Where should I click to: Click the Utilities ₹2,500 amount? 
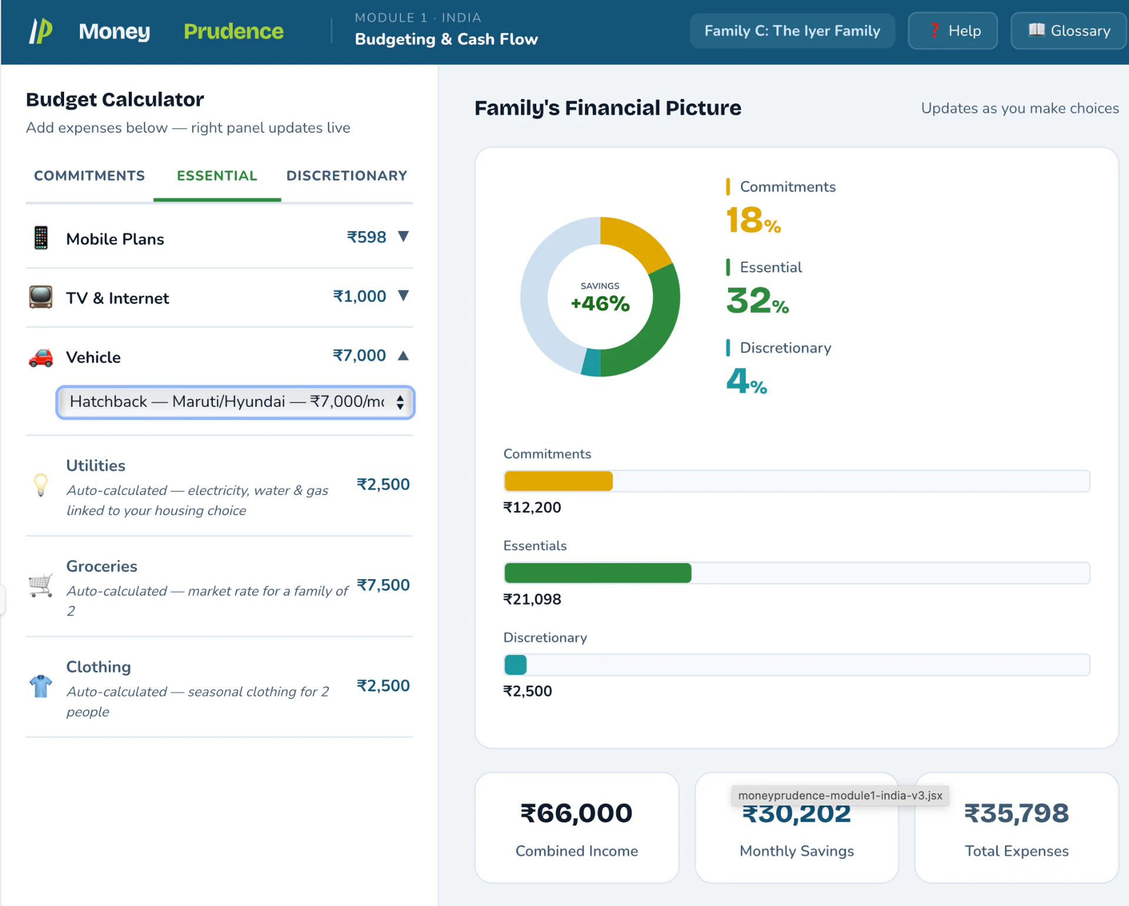pos(383,484)
